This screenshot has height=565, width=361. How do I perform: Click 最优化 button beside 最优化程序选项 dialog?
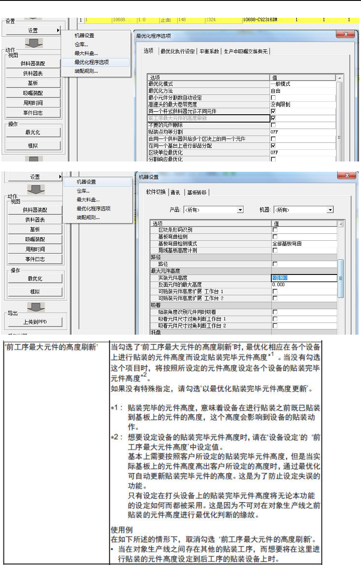(33, 132)
